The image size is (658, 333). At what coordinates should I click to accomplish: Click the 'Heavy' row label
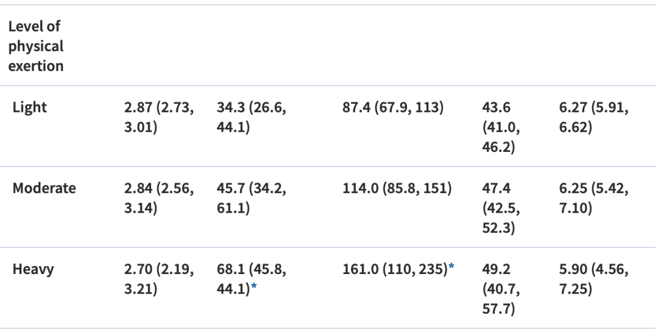pyautogui.click(x=34, y=269)
